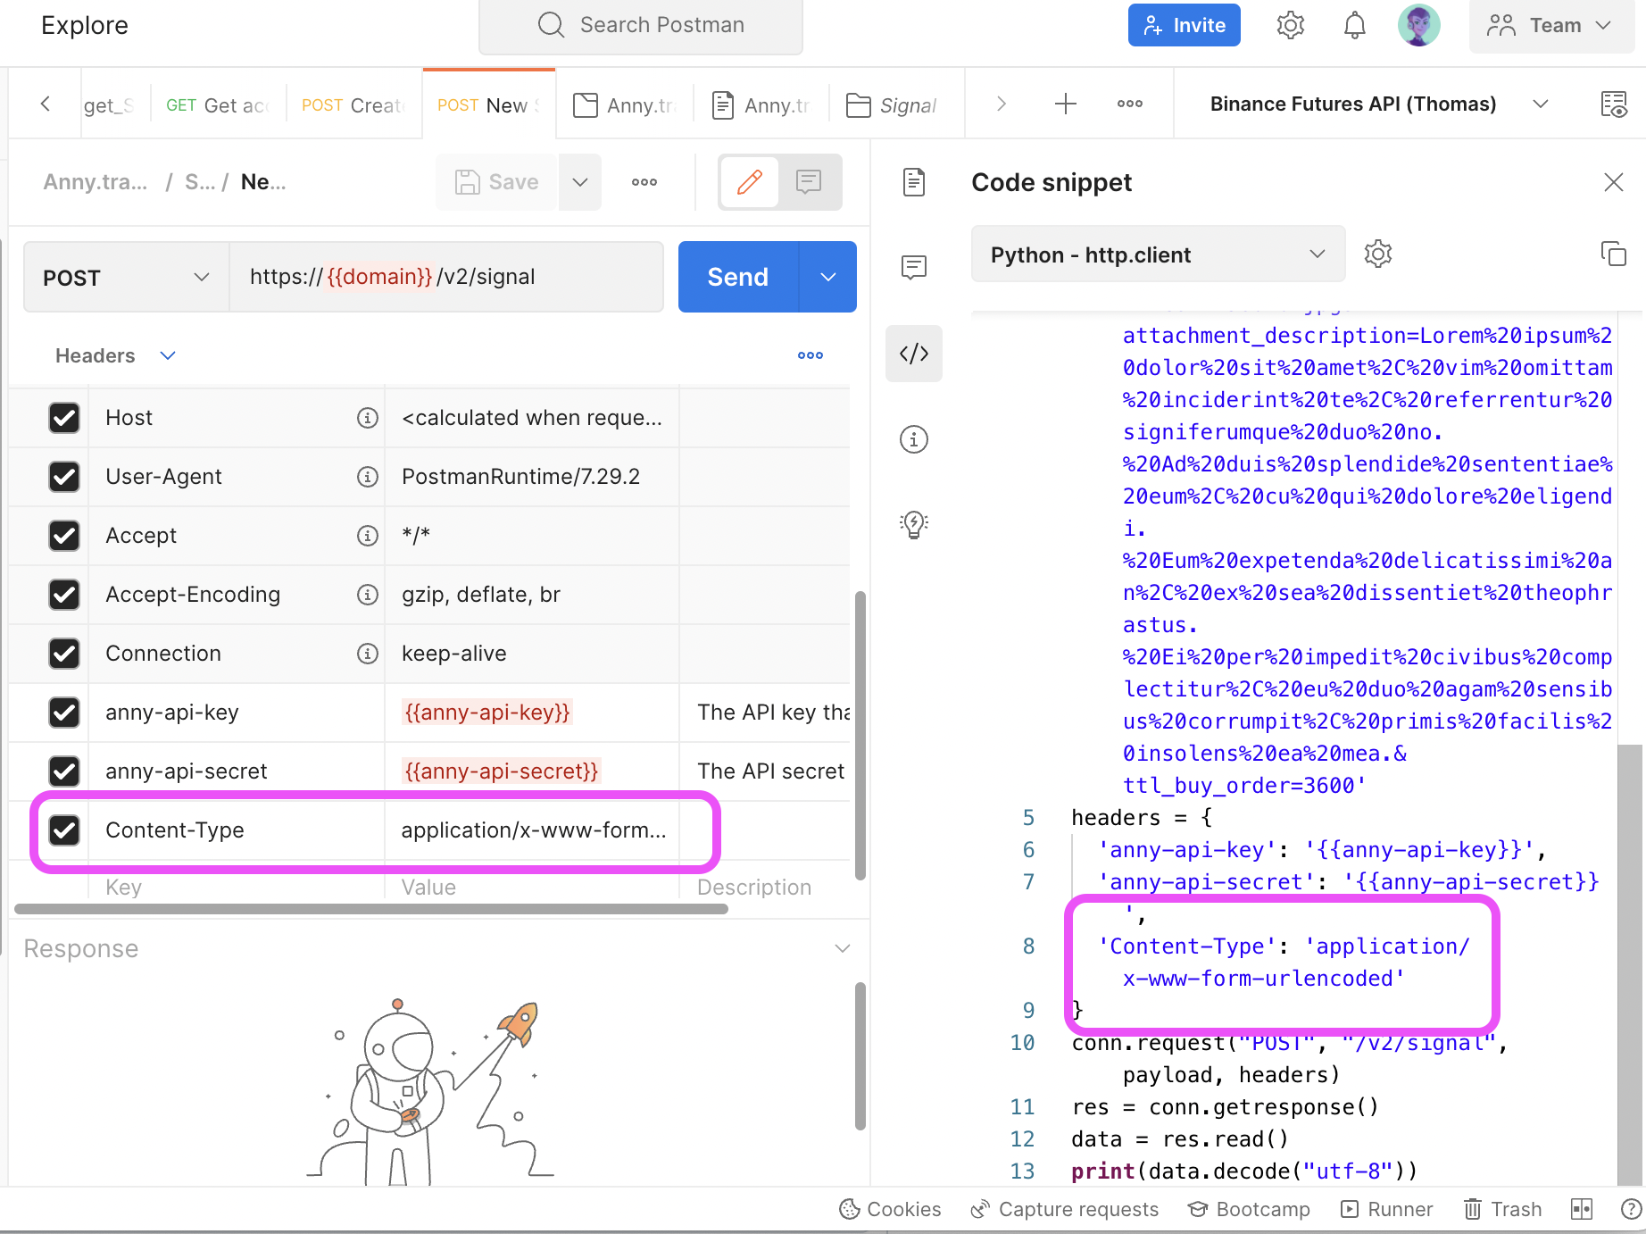This screenshot has width=1646, height=1234.
Task: Select the comments icon in the right sidebar
Action: [x=914, y=266]
